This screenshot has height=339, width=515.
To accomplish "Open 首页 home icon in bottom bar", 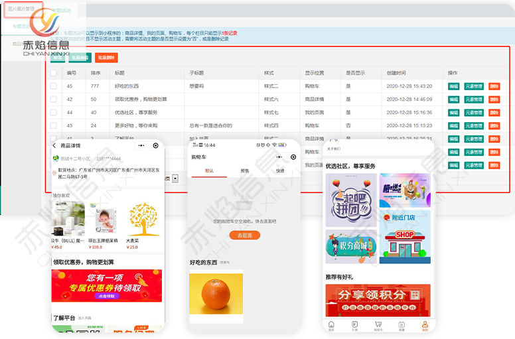I will click(331, 325).
